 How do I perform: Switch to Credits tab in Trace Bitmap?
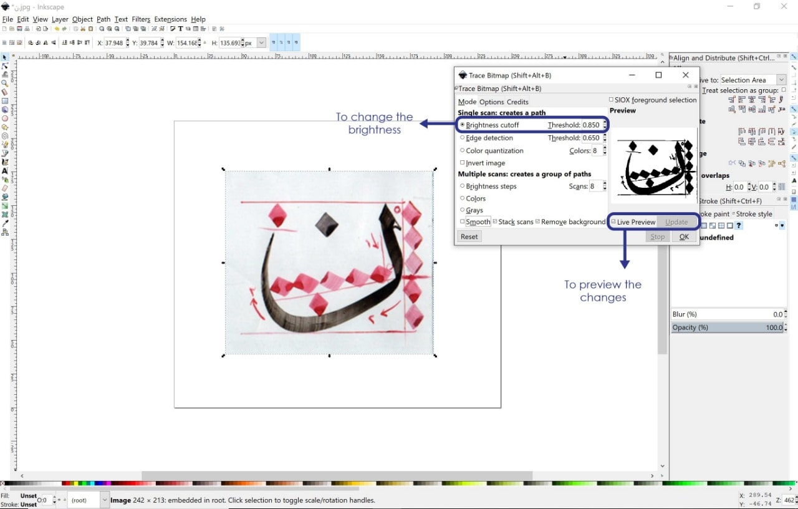click(517, 102)
